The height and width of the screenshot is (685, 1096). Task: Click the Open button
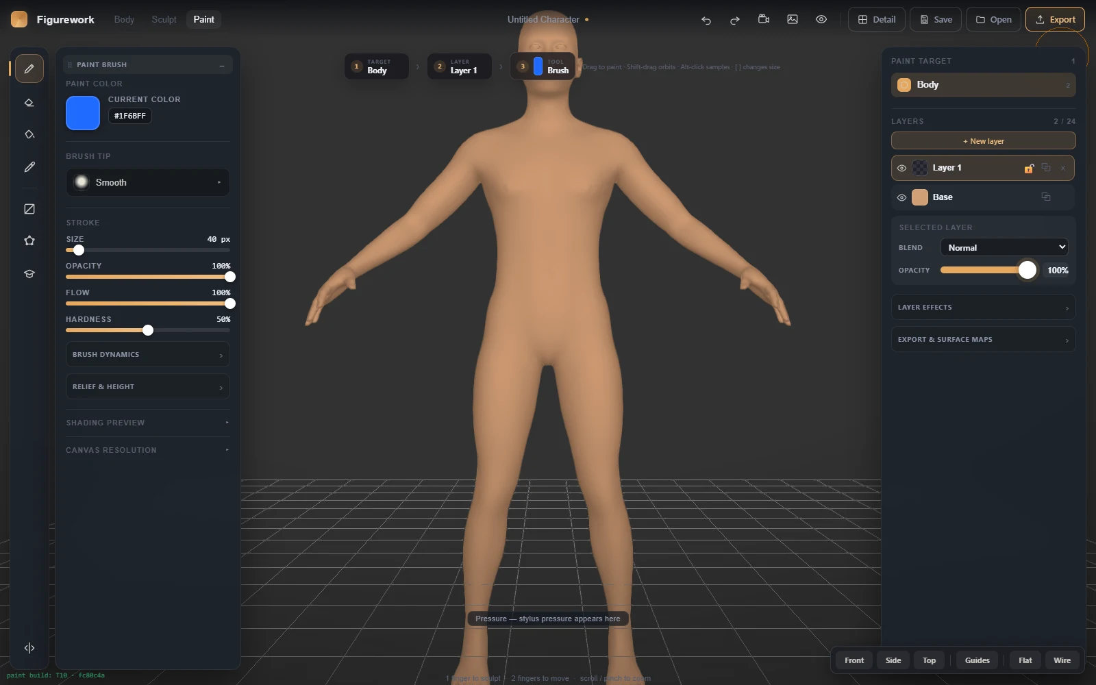[x=993, y=19]
